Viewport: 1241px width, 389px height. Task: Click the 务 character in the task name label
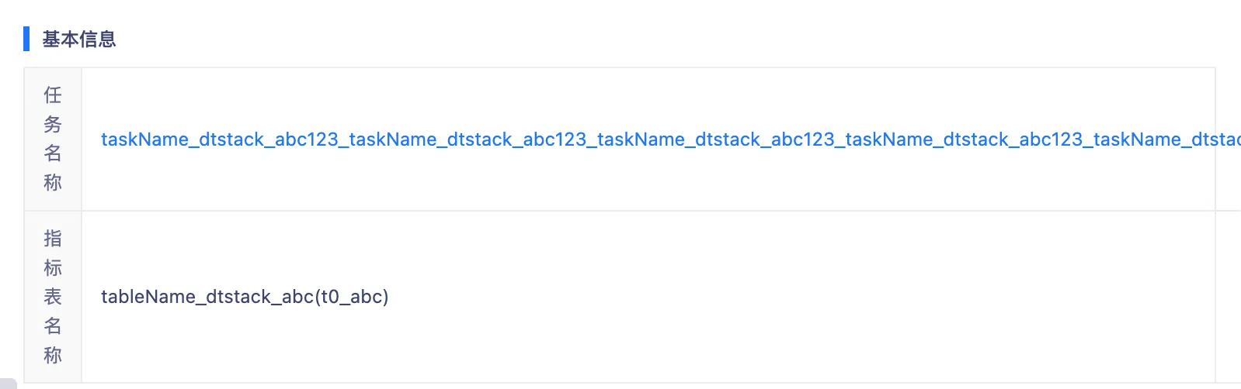(x=53, y=124)
